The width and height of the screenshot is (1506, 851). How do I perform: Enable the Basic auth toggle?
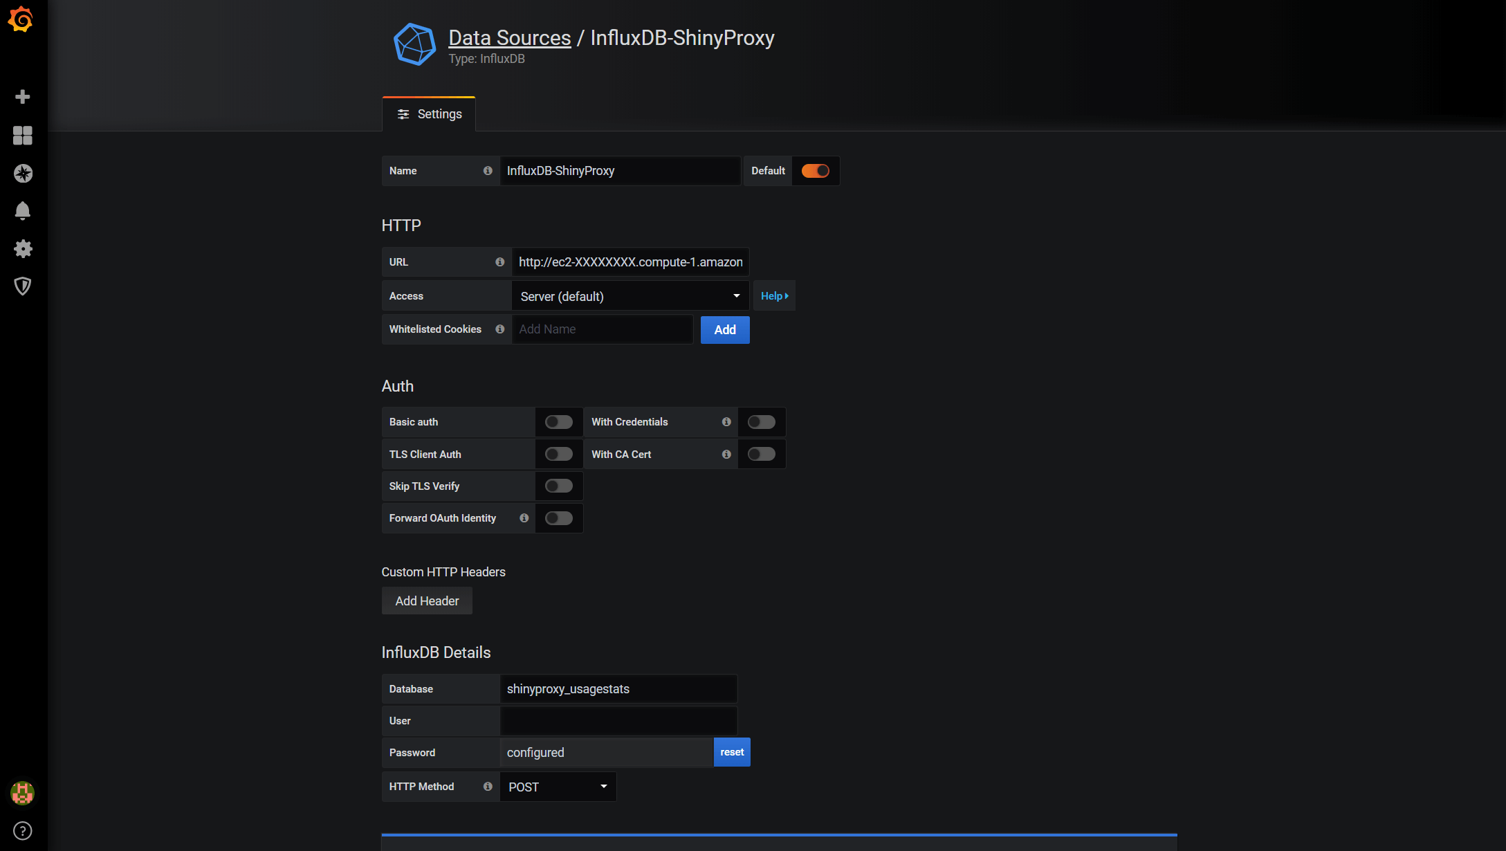pos(558,422)
